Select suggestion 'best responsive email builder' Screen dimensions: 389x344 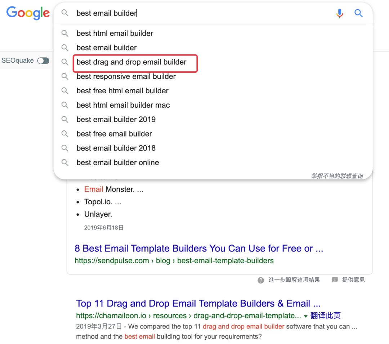[x=126, y=76]
